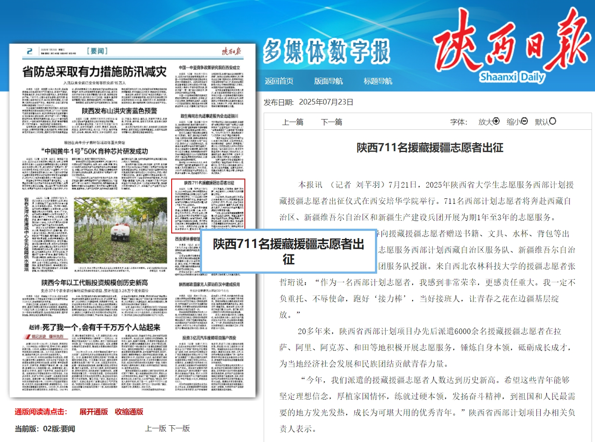Click the 多媒体数字报 banner logo
This screenshot has height=442, width=595.
pos(326,51)
